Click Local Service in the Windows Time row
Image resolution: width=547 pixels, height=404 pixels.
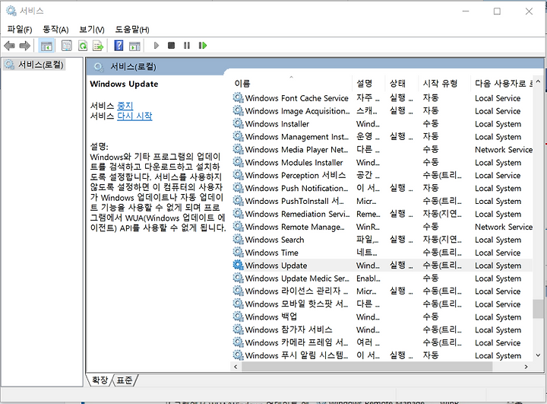[498, 253]
